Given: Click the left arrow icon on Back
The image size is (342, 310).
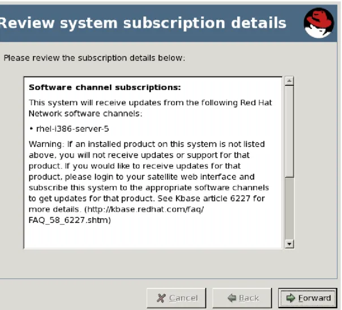Looking at the screenshot, I should pyautogui.click(x=232, y=298).
